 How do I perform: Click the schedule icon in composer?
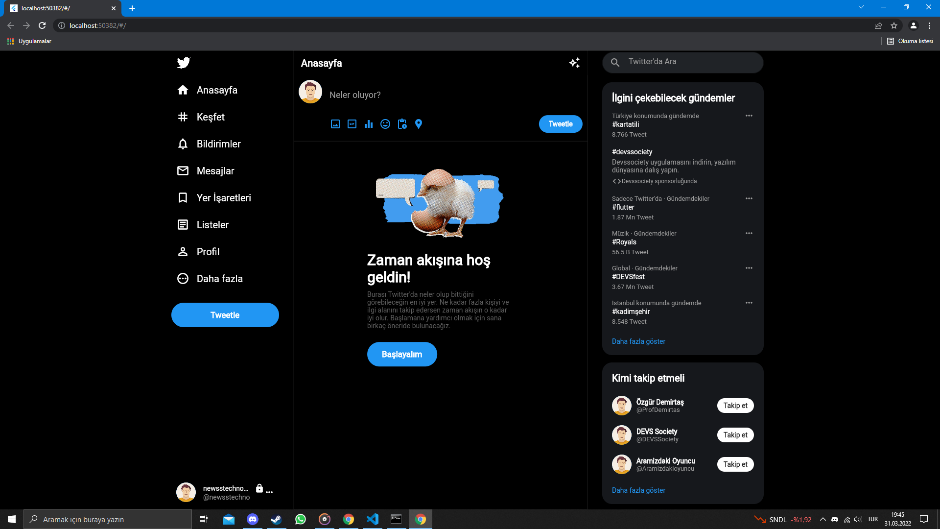pos(402,124)
